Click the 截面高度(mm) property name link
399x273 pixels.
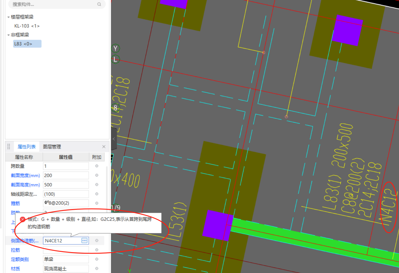click(x=25, y=185)
